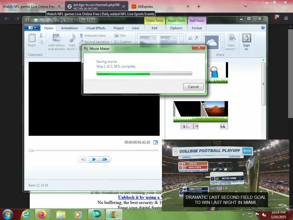Image resolution: width=293 pixels, height=220 pixels.
Task: Open the Project ribbon tab
Action: coord(118,28)
